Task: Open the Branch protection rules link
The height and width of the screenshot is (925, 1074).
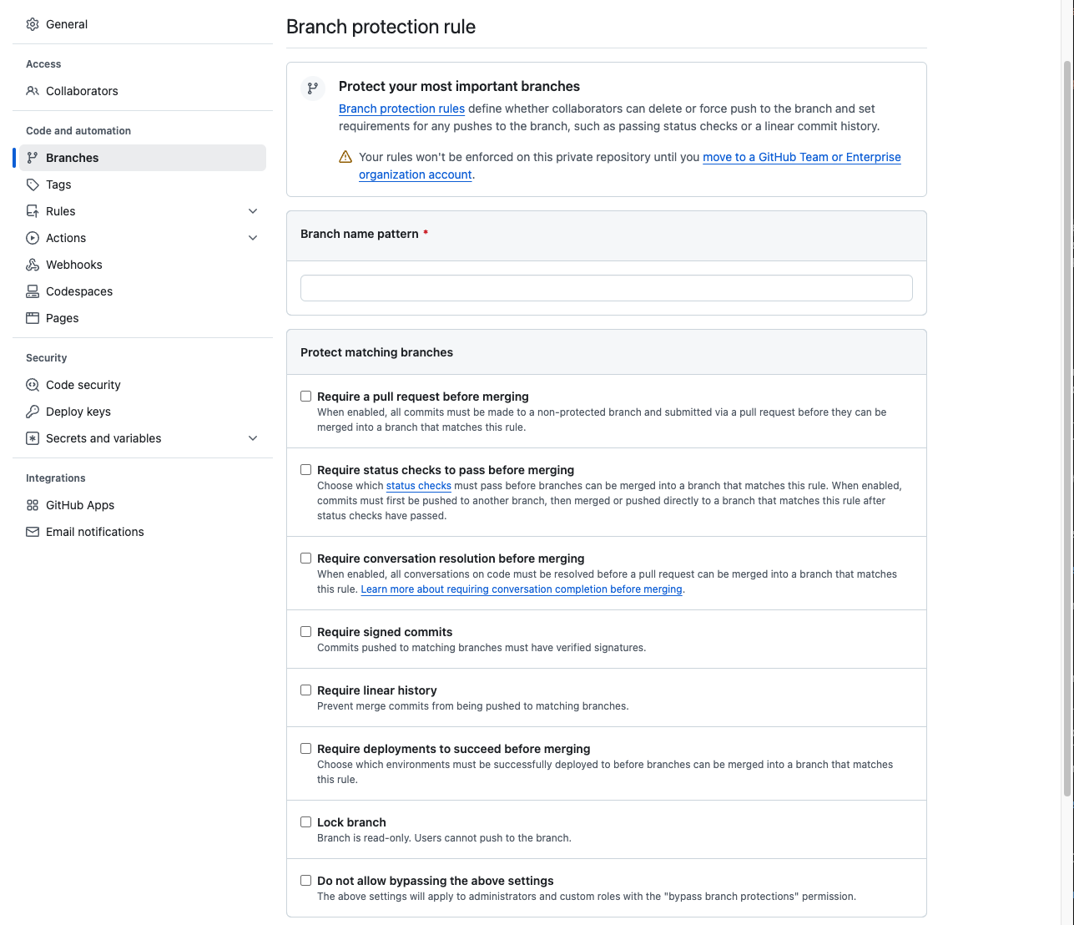Action: point(401,109)
